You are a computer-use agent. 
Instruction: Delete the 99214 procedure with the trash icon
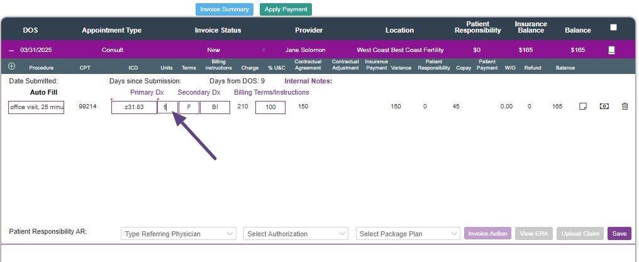(625, 107)
